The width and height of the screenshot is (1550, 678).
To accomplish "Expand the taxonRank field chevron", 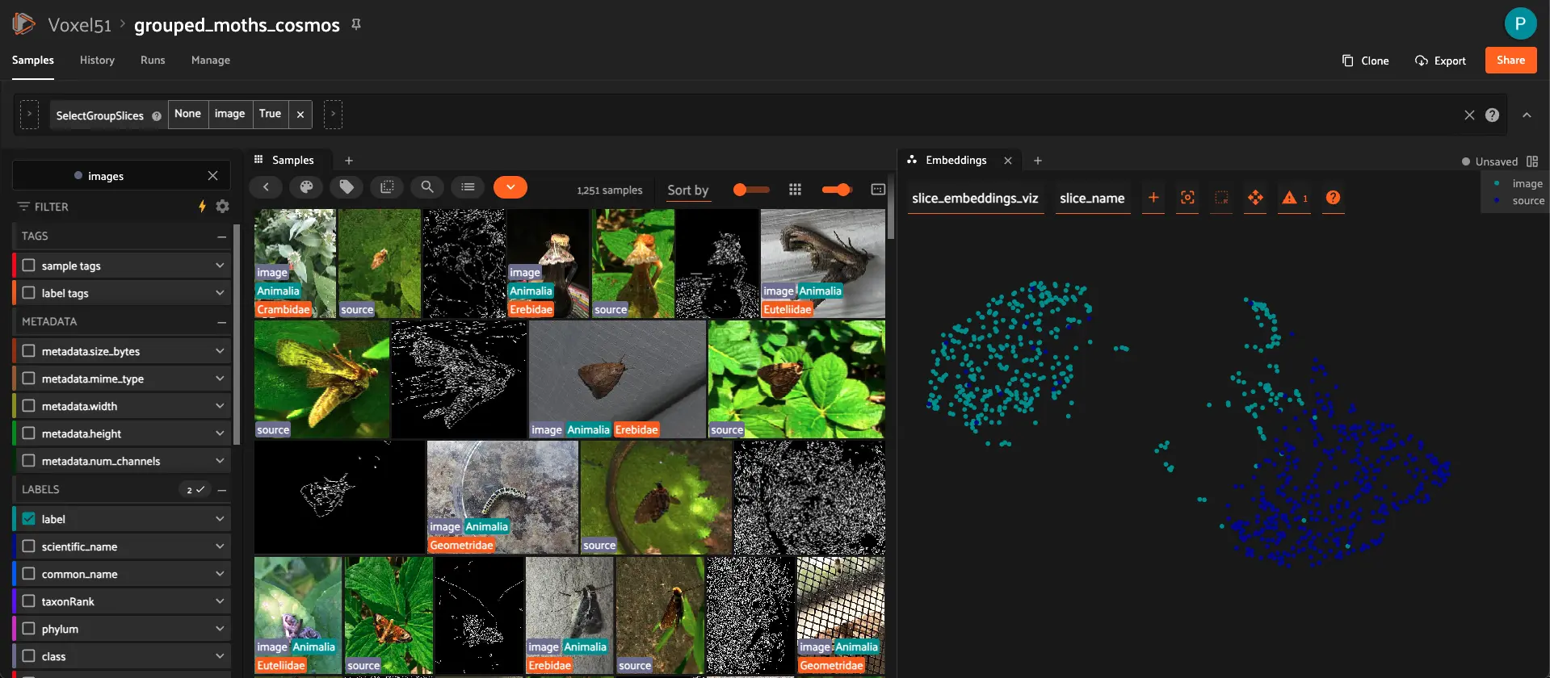I will pyautogui.click(x=220, y=601).
